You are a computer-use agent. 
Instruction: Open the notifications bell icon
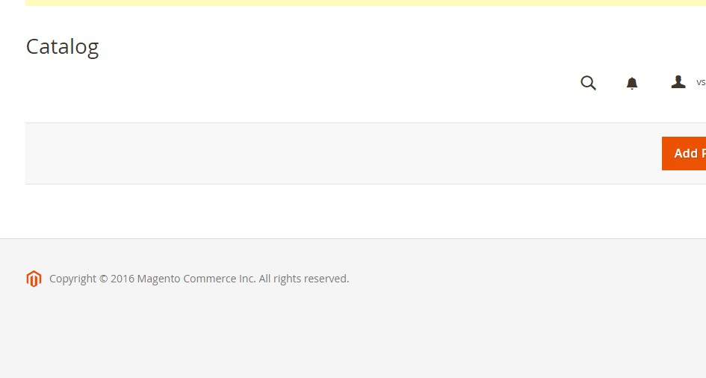click(632, 83)
